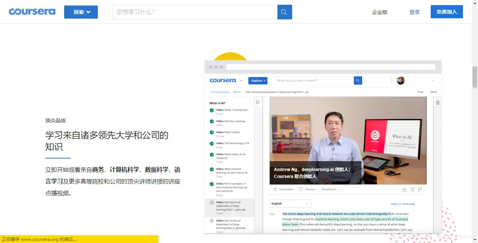The image size is (478, 243).
Task: Click the Discuss share icon under the video player
Action: pyautogui.click(x=301, y=189)
